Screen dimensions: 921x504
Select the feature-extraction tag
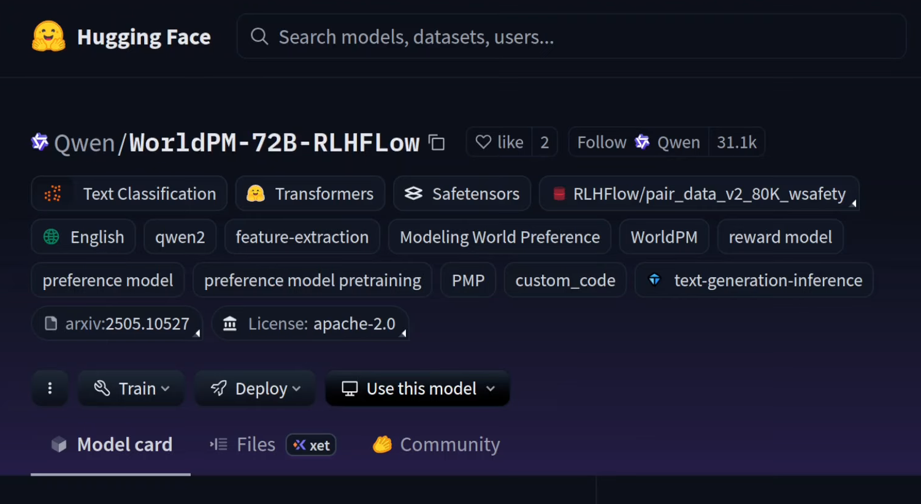(x=302, y=237)
